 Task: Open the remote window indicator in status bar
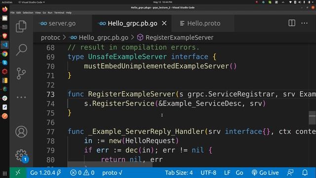18,173
